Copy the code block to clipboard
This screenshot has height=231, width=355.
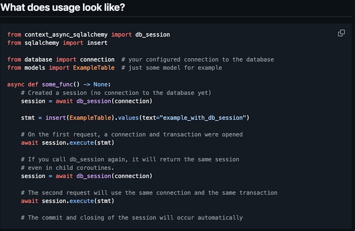point(341,33)
